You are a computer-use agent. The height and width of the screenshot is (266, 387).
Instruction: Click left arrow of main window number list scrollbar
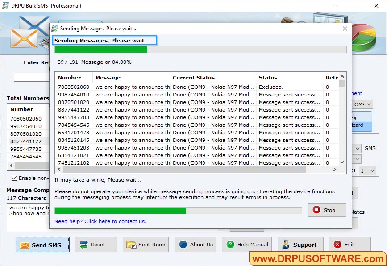[11, 166]
